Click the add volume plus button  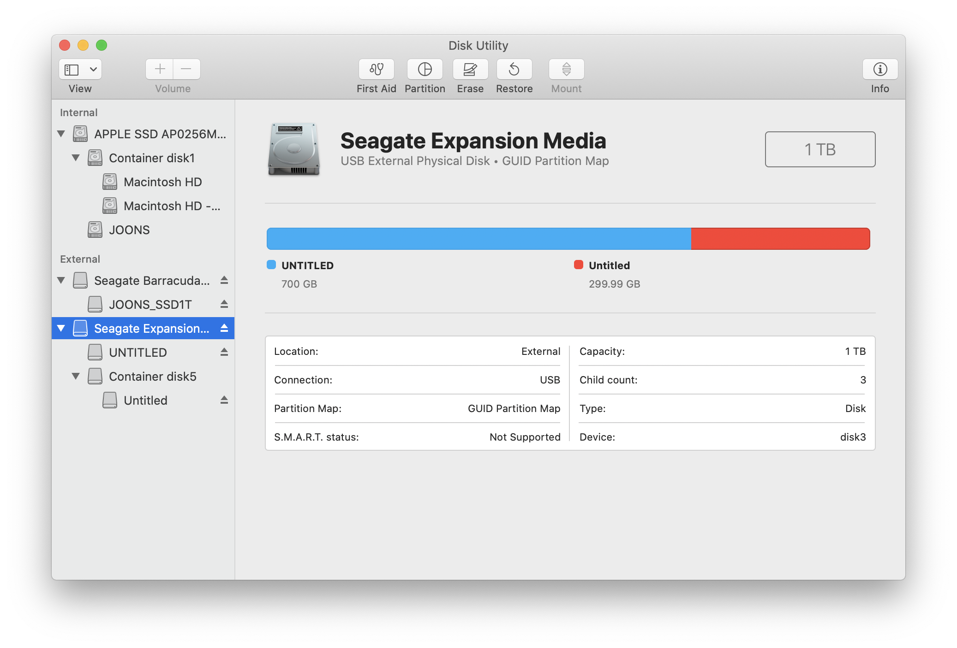(160, 69)
